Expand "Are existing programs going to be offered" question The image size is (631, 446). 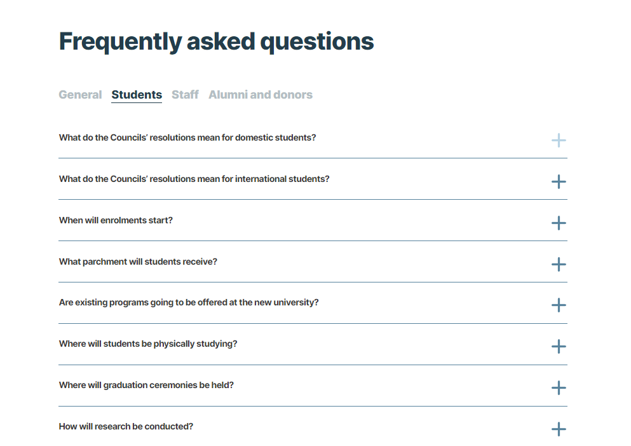(x=189, y=302)
